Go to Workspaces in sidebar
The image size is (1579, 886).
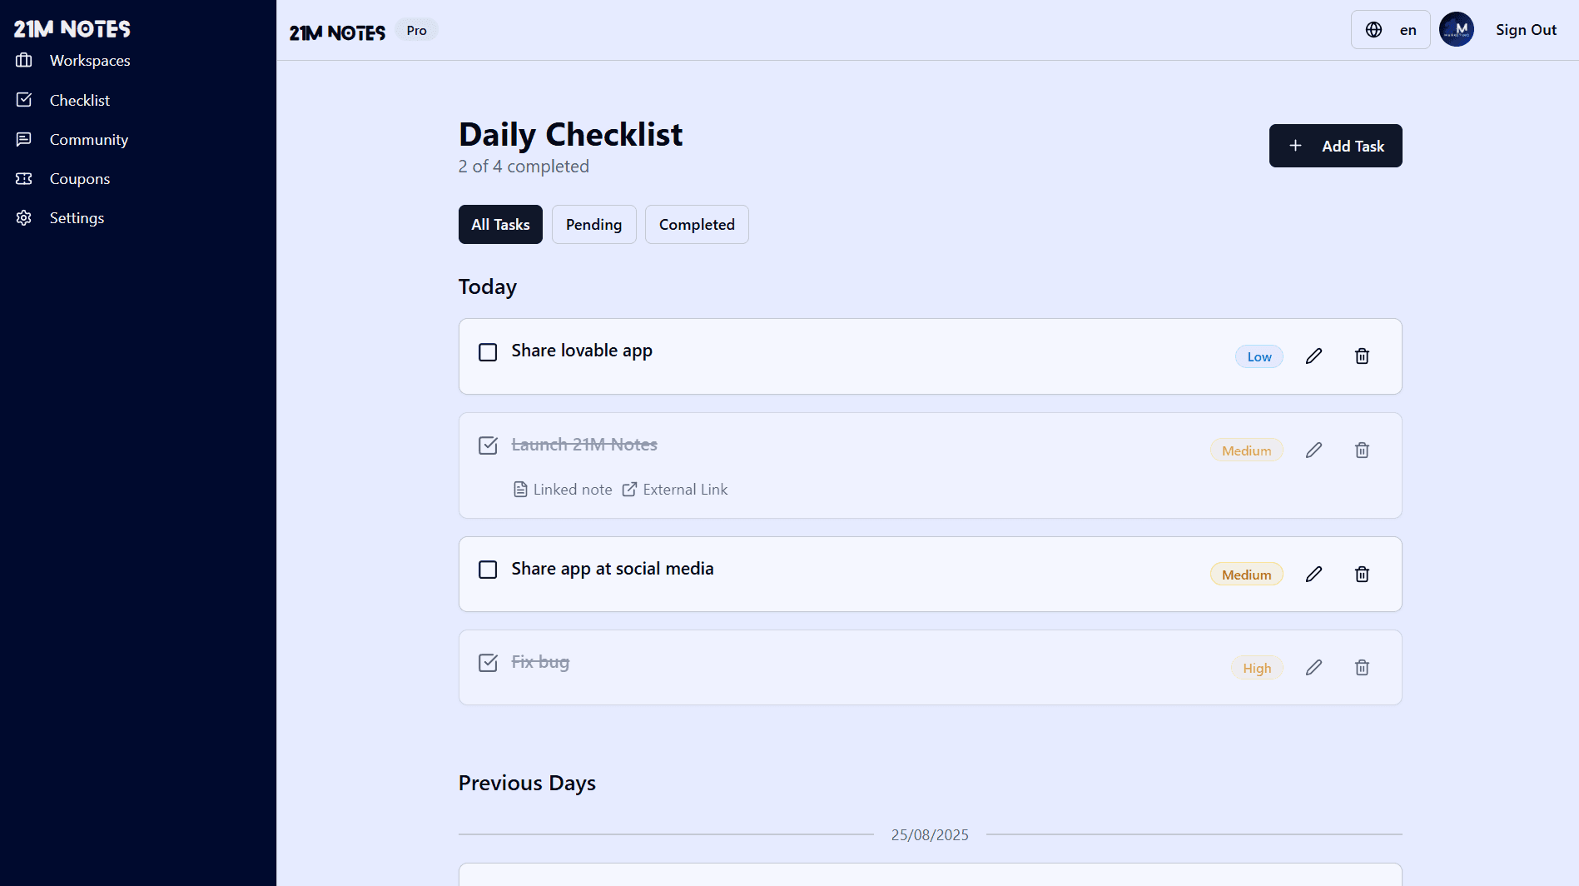coord(89,61)
